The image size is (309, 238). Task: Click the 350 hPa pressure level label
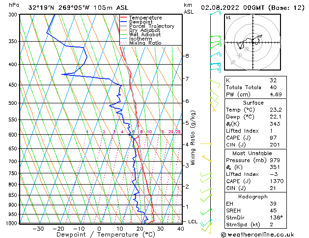(14, 42)
